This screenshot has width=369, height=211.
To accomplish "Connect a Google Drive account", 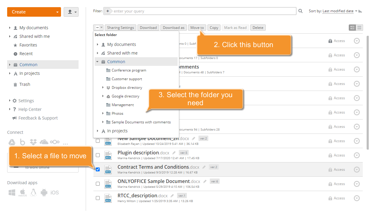I will (x=12, y=142).
